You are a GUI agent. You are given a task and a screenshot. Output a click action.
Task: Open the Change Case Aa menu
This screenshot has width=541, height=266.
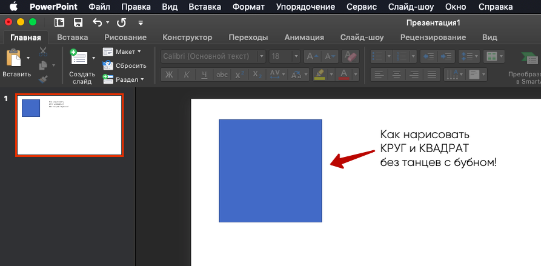point(299,75)
